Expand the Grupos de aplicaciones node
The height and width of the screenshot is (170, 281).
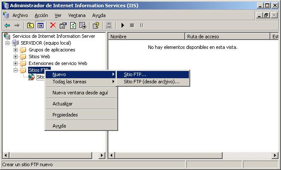[16, 50]
